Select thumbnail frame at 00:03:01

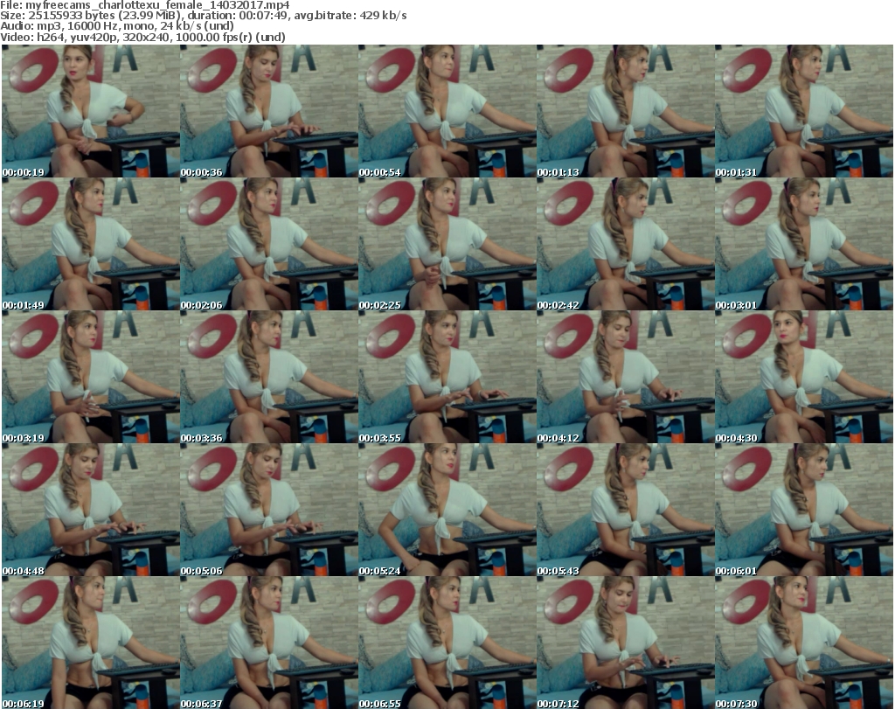click(x=804, y=244)
